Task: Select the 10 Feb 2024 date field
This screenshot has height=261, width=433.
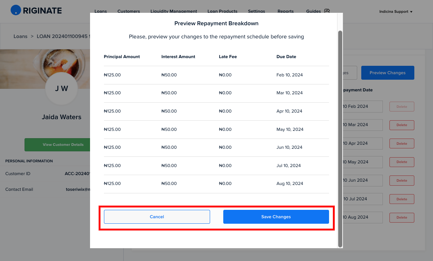Action: click(x=362, y=106)
